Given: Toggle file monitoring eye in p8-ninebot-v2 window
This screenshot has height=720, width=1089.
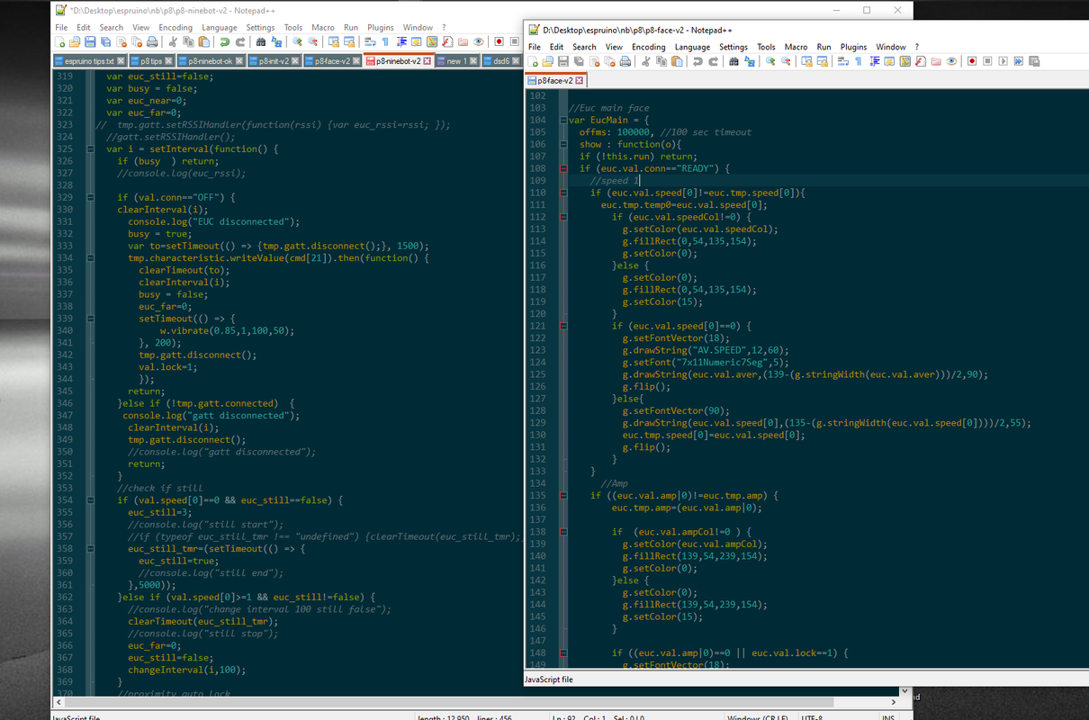Looking at the screenshot, I should 478,41.
